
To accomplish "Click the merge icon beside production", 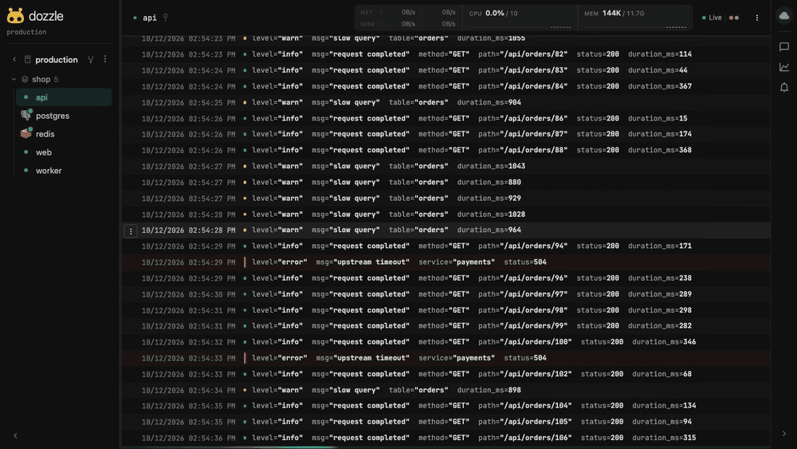I will tap(91, 60).
